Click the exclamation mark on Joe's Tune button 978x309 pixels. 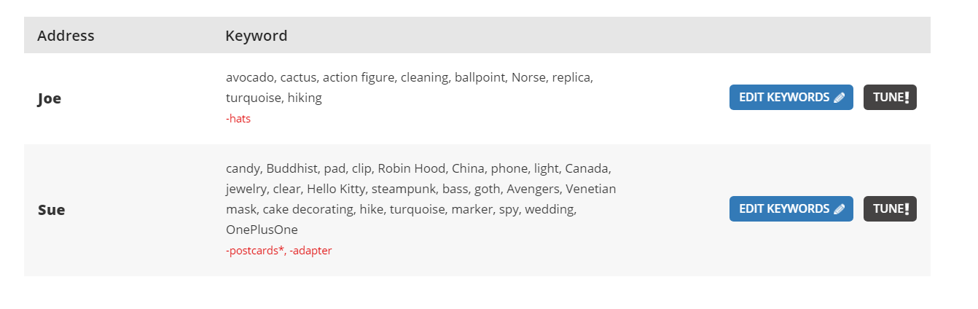point(907,98)
